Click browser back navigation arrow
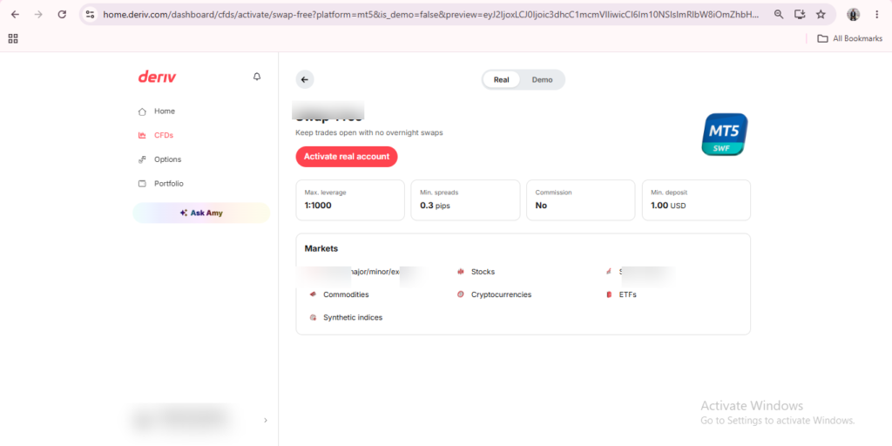This screenshot has height=446, width=892. 16,15
